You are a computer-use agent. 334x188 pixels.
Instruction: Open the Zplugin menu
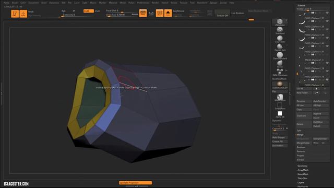point(213,3)
